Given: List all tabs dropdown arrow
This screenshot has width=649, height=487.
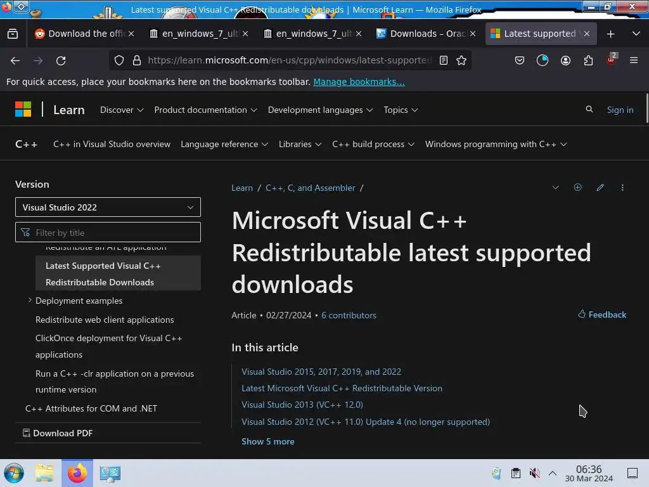Looking at the screenshot, I should [636, 34].
